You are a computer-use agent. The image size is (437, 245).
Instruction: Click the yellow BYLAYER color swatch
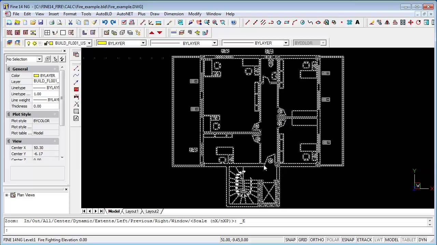pos(102,43)
